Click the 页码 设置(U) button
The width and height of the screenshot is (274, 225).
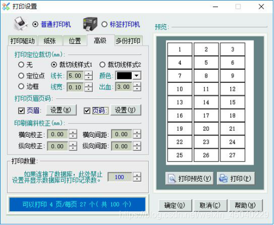pyautogui.click(x=126, y=110)
